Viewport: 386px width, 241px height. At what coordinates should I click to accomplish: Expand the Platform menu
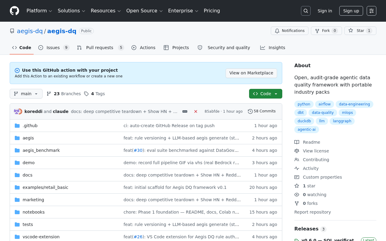39,11
